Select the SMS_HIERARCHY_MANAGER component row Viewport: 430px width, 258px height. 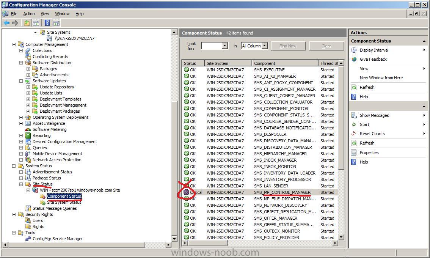coord(260,154)
